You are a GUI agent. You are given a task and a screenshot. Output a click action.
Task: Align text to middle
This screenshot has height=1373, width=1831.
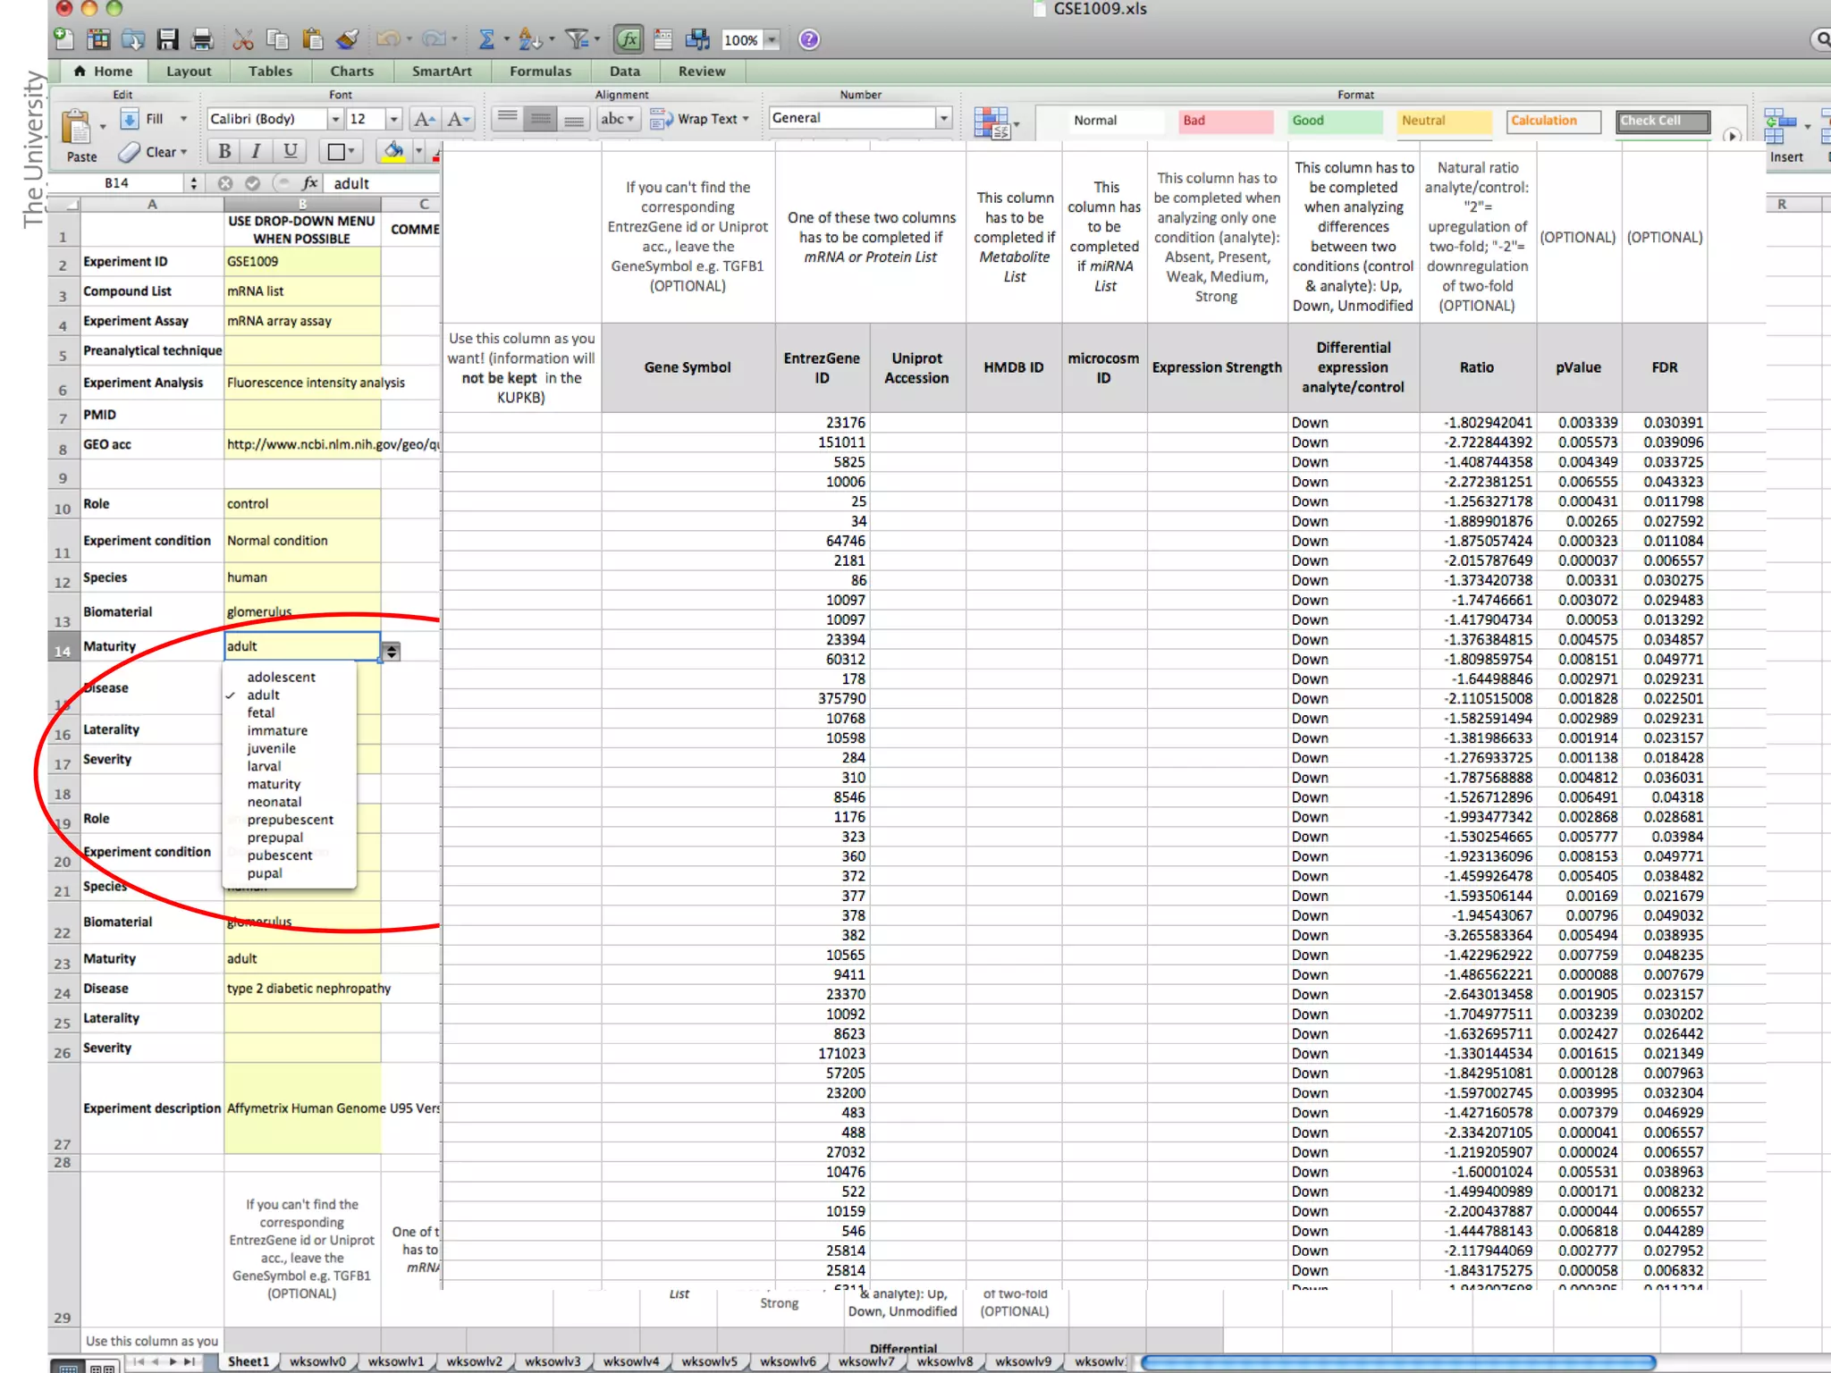[541, 119]
